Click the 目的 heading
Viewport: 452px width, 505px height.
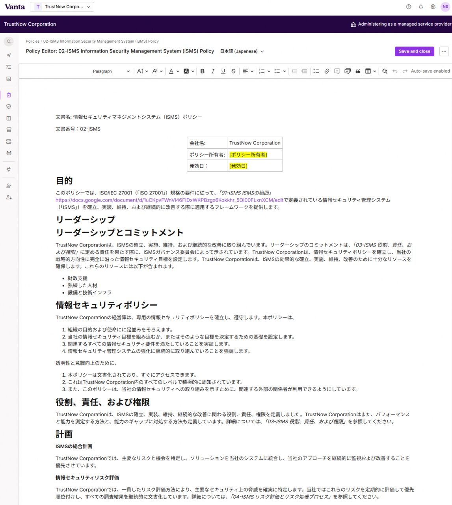click(64, 181)
